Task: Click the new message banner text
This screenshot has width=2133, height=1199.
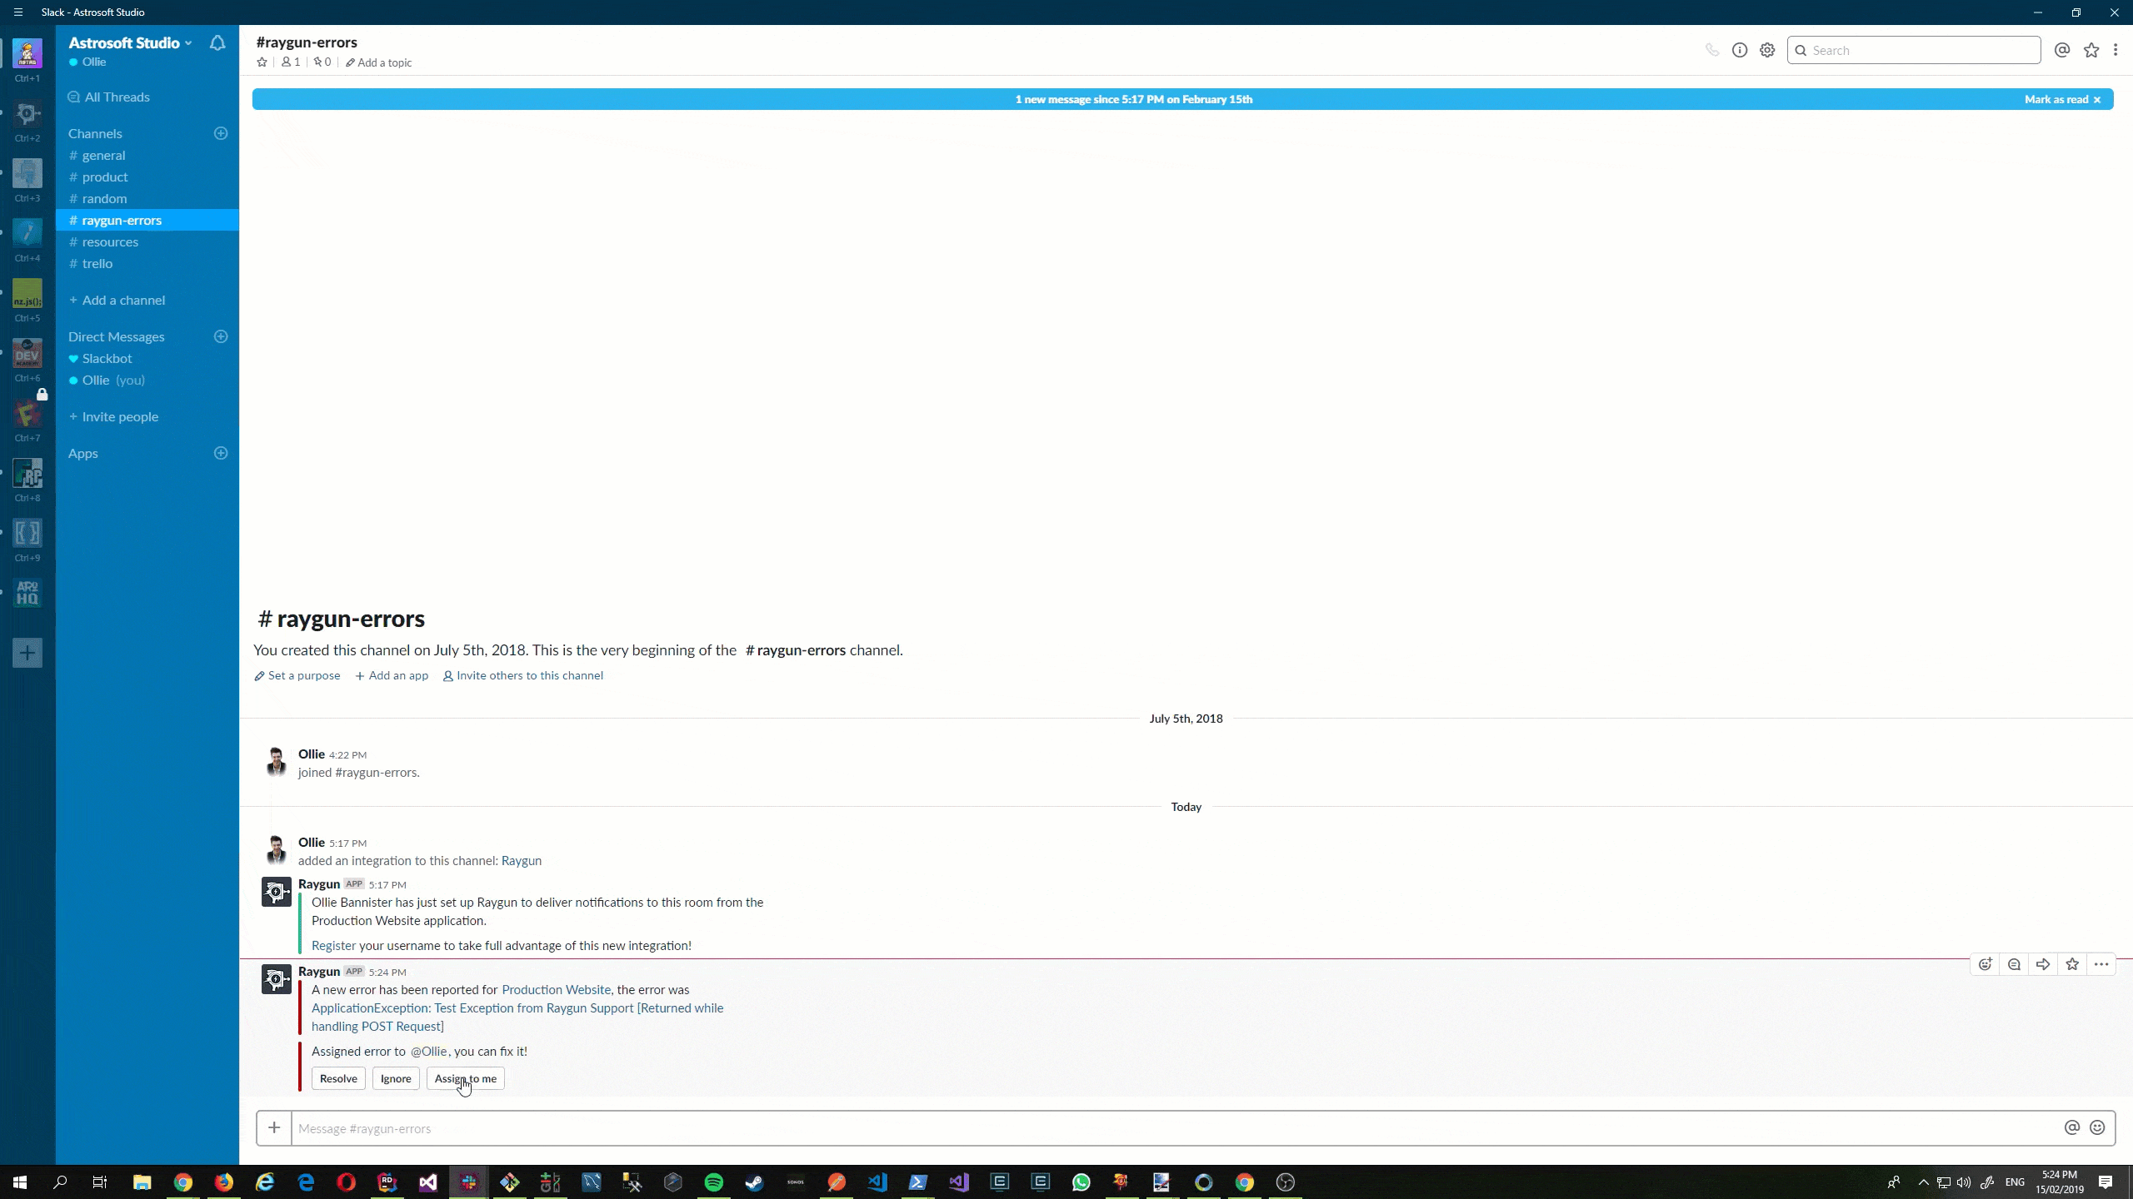Action: coord(1133,99)
